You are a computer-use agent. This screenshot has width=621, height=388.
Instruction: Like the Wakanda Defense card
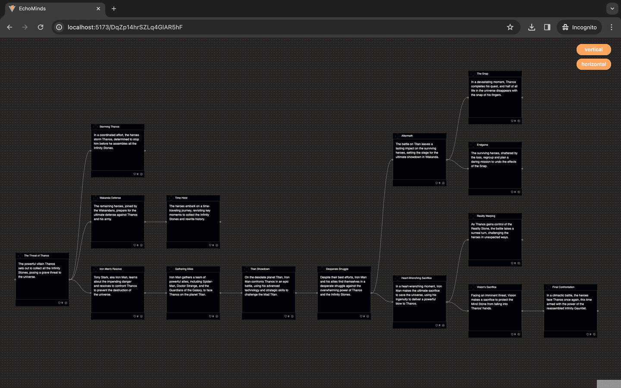(135, 245)
